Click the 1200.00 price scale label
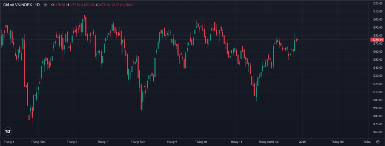Viewport: 385px width, 146px height. [377, 100]
